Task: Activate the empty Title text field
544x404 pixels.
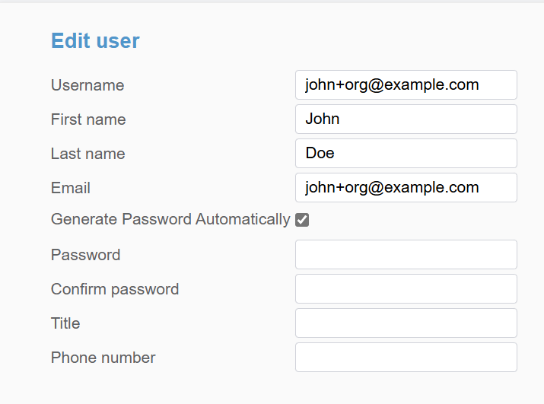Action: (406, 323)
